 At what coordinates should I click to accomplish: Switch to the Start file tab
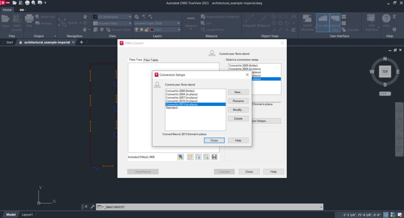9,42
